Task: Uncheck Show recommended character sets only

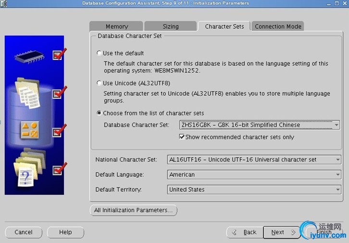Action: (182, 137)
